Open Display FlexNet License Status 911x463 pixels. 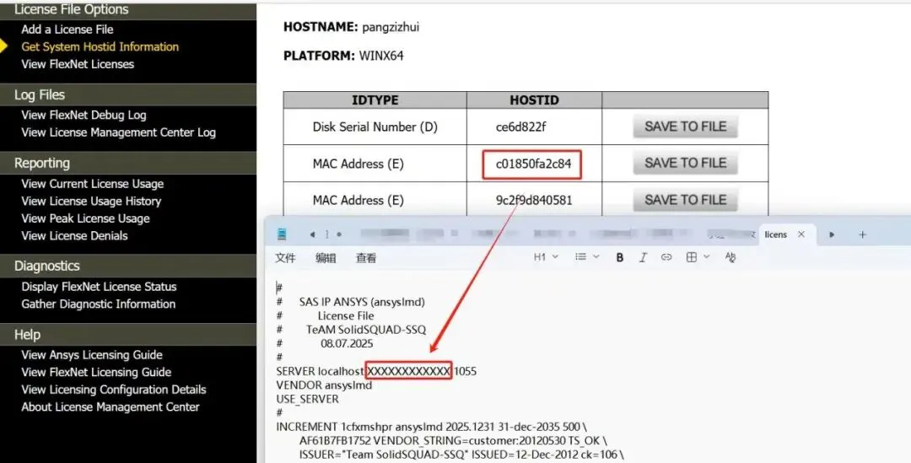pos(99,287)
